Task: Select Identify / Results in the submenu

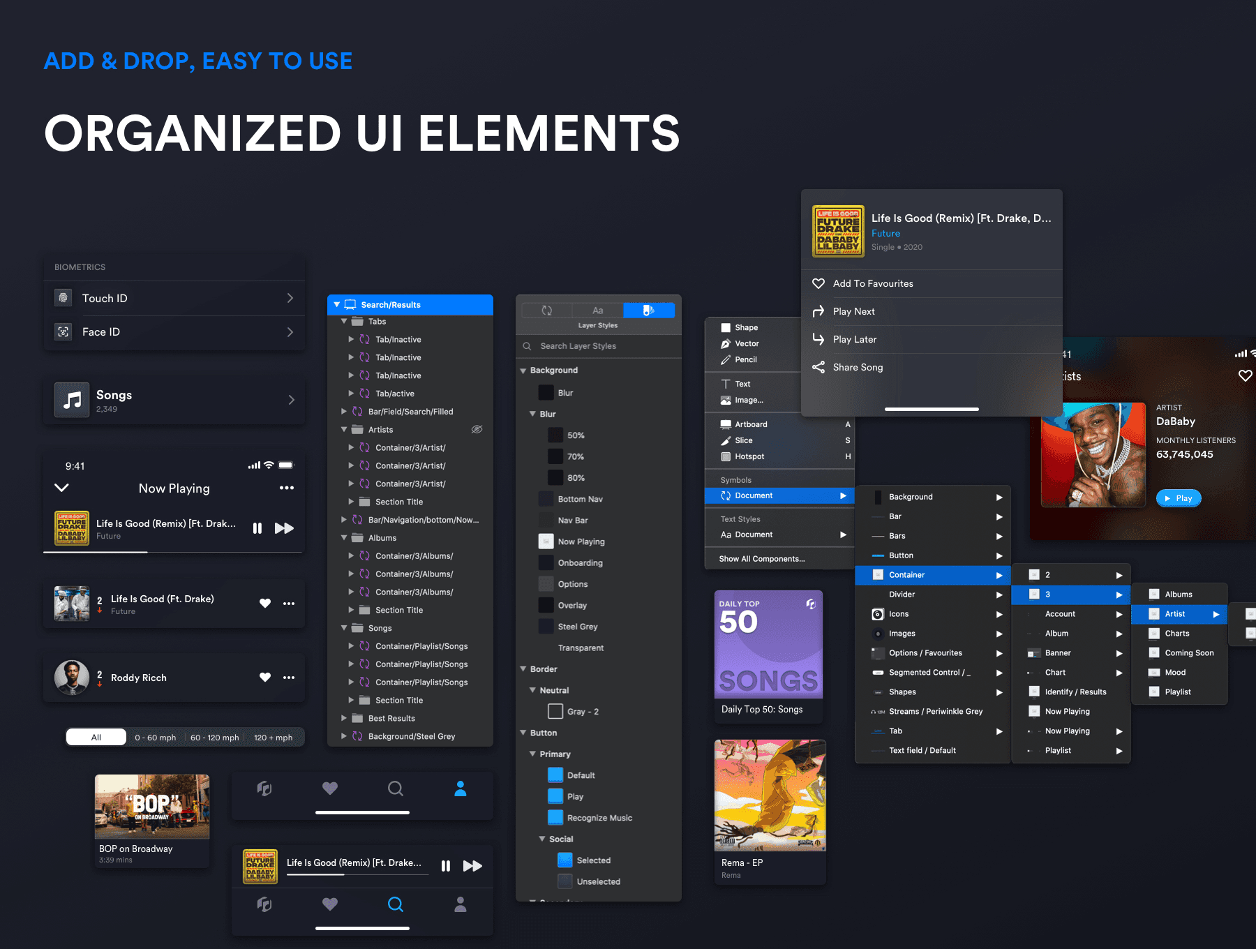Action: tap(1071, 692)
